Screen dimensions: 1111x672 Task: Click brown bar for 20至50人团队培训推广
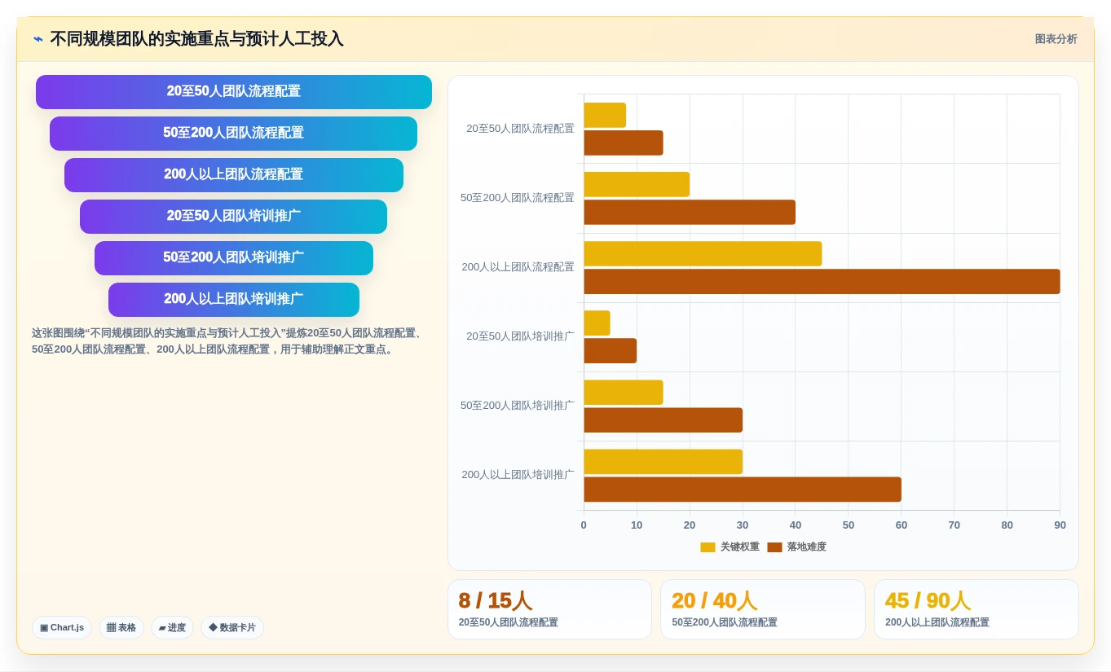tap(610, 350)
